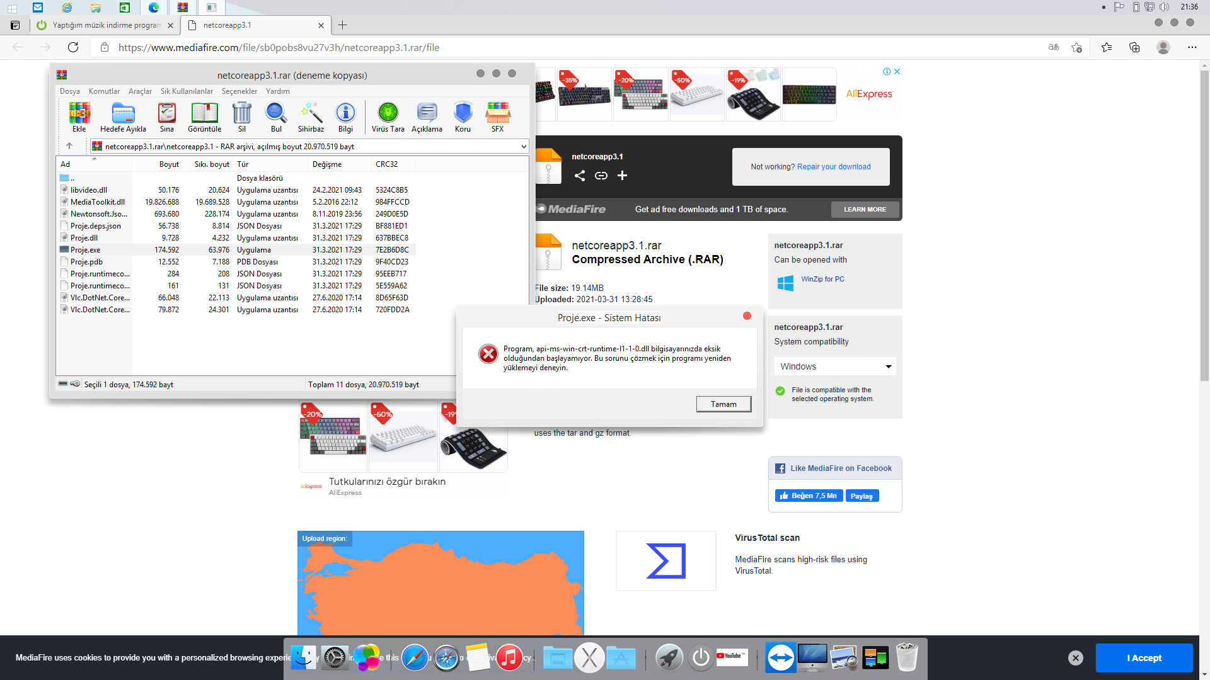
Task: Open the Komutlar menu
Action: [x=104, y=91]
